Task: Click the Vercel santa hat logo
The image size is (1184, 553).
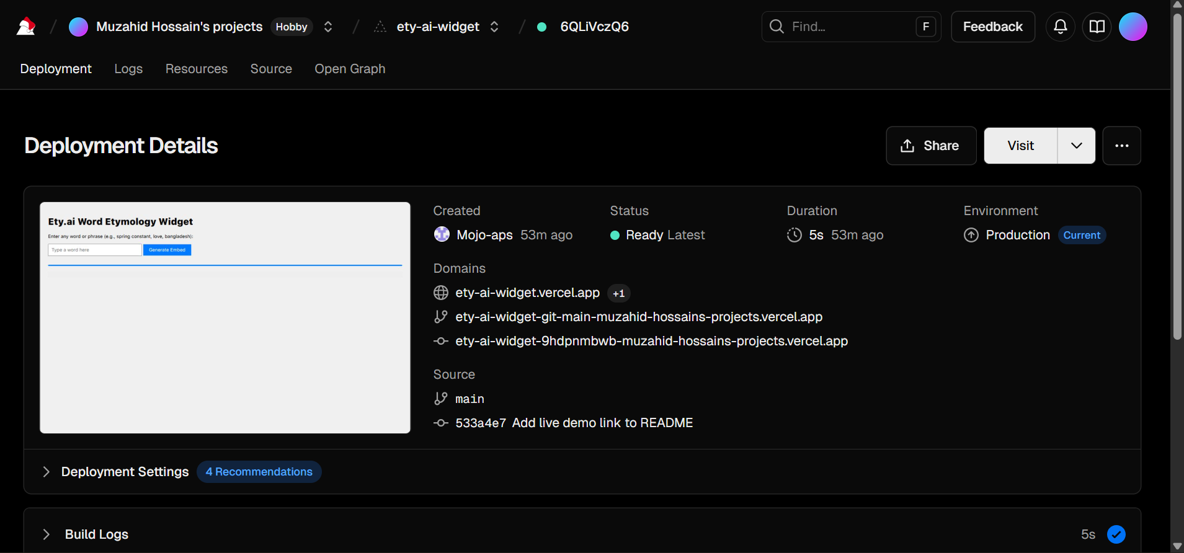Action: (25, 27)
